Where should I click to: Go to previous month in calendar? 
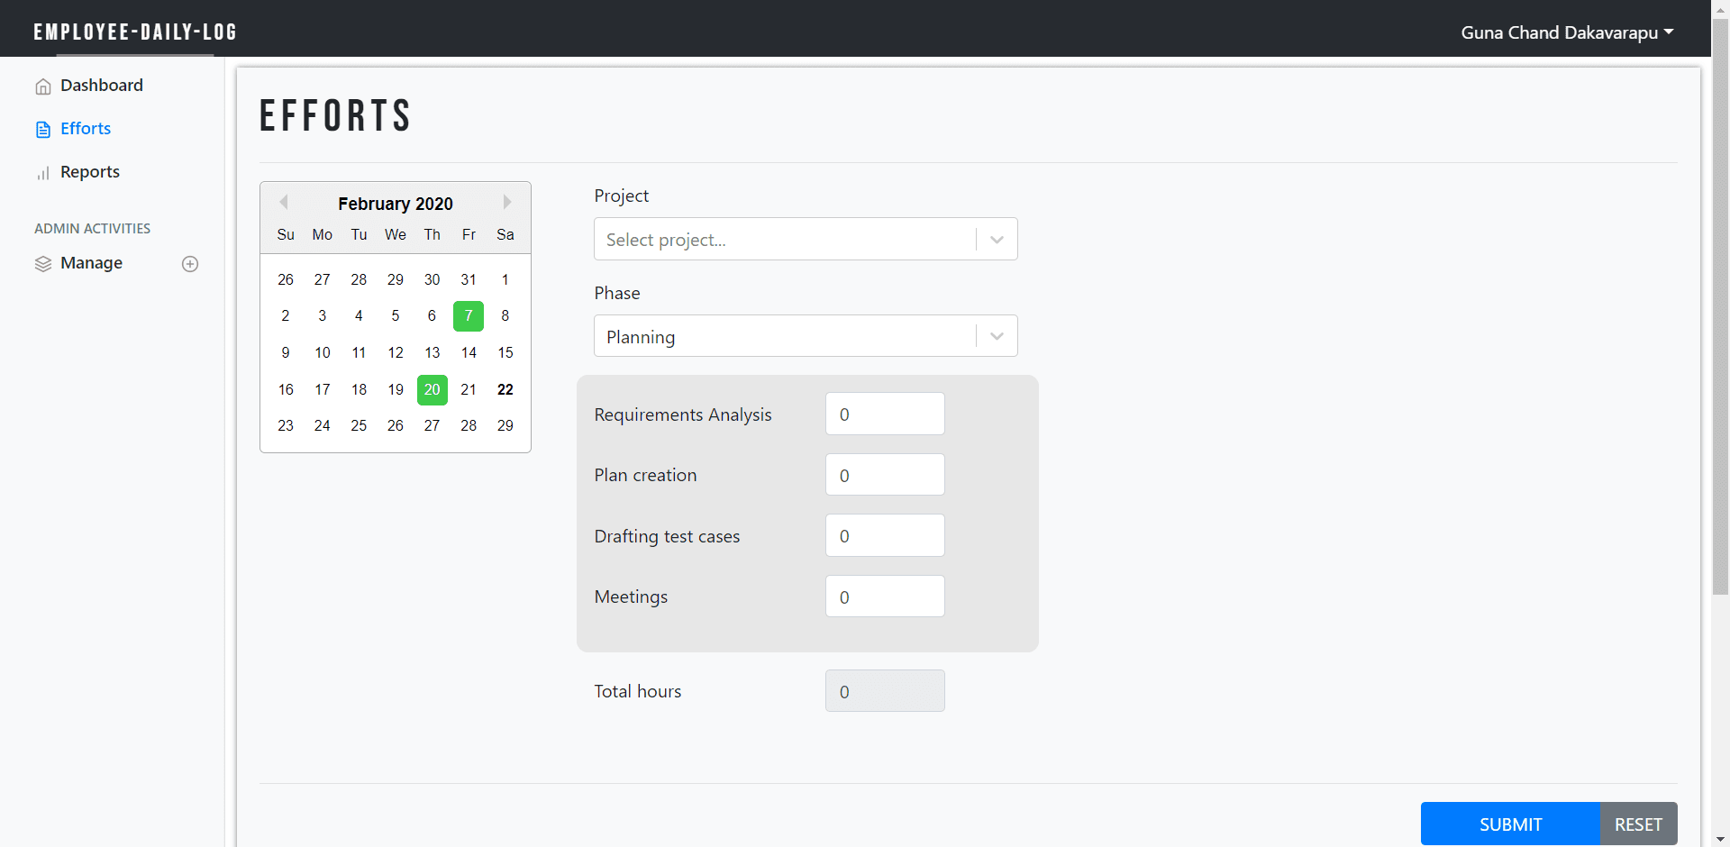284,203
